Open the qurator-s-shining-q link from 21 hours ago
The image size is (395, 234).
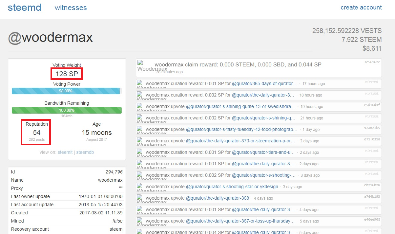[264, 118]
